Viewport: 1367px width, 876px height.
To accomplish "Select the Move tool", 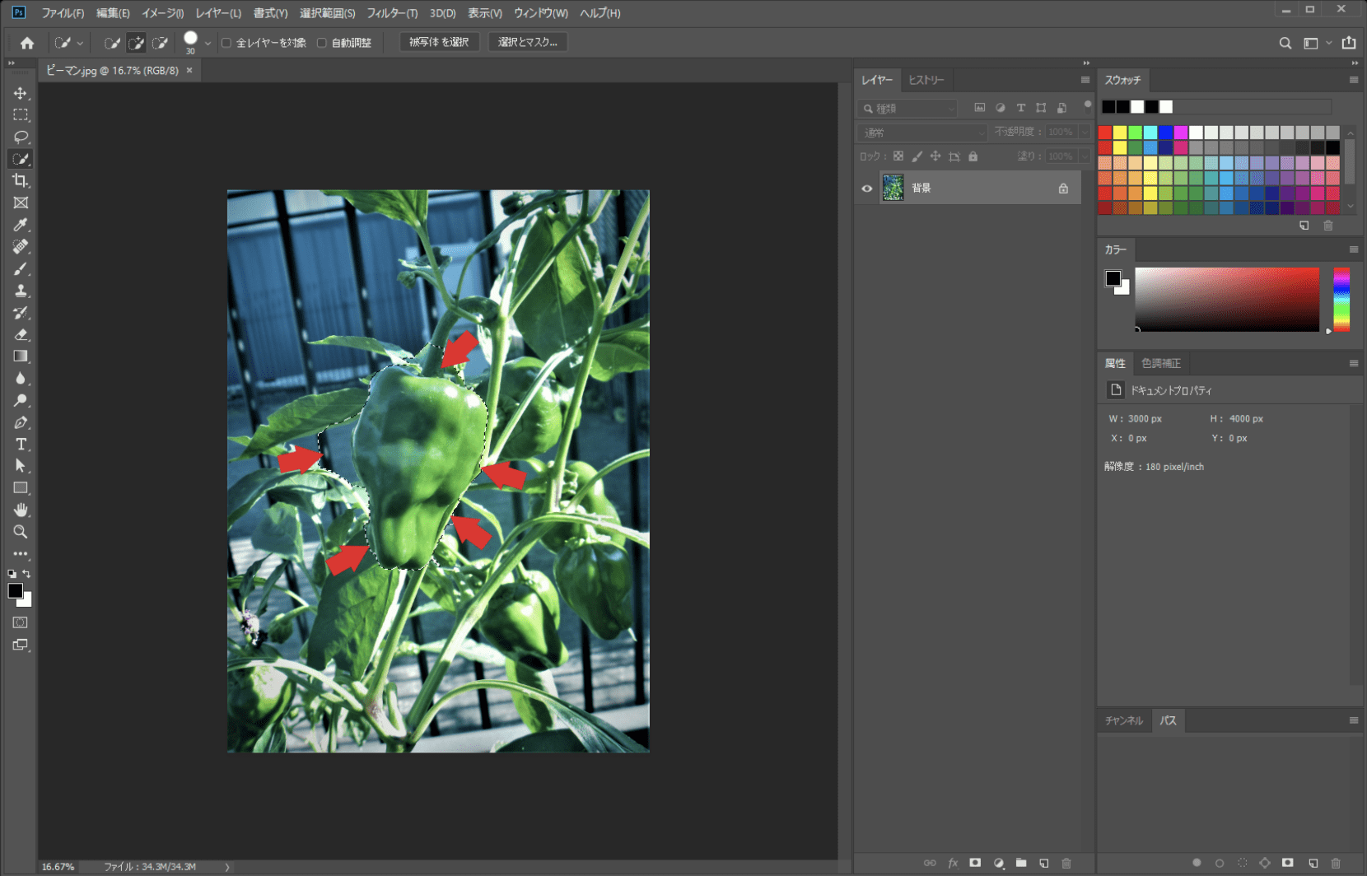I will click(x=21, y=93).
